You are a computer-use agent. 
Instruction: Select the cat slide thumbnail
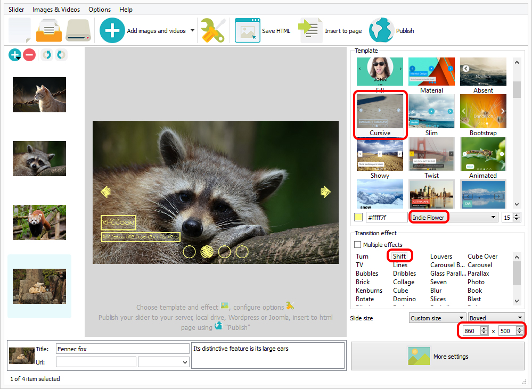pos(39,95)
